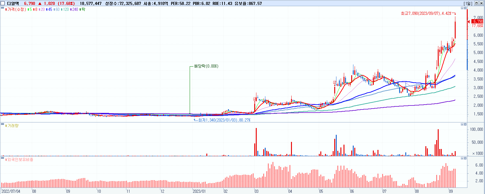Minimize the 외국인보유비중 panel
The height and width of the screenshot is (194, 485).
462,158
